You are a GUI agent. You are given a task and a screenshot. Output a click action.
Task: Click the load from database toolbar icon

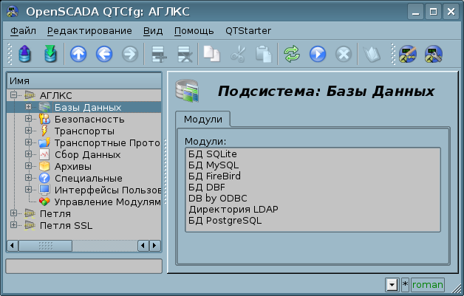(24, 54)
